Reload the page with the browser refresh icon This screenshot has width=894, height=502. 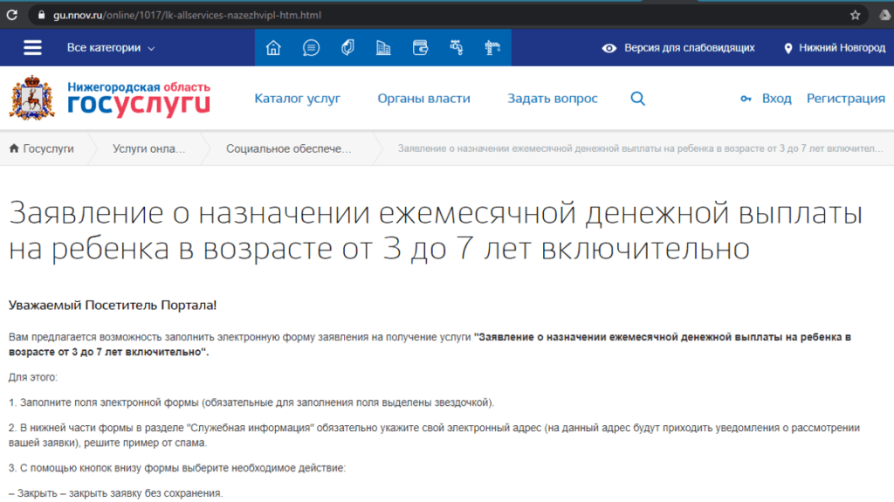tap(12, 15)
